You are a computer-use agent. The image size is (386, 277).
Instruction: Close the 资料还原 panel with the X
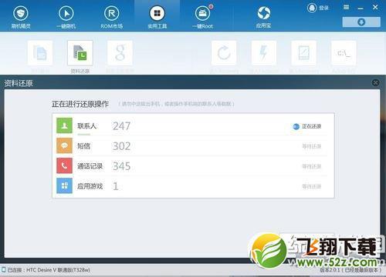375,82
